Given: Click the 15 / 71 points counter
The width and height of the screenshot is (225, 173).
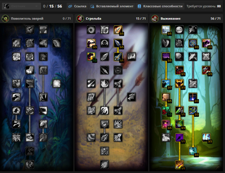Looking at the screenshot, I should [141, 19].
